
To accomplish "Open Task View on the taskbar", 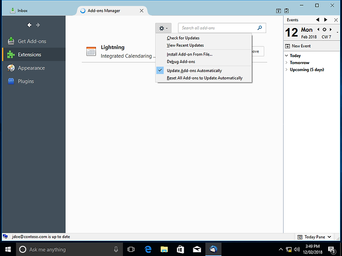I will click(131, 249).
